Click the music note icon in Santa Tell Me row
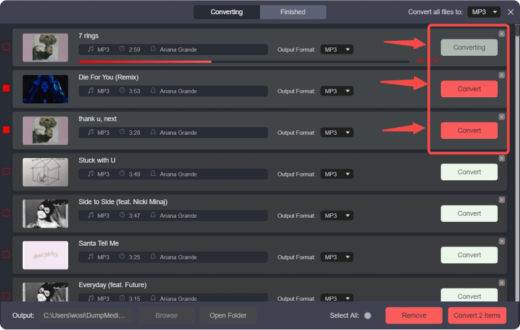The width and height of the screenshot is (520, 330). 90,257
